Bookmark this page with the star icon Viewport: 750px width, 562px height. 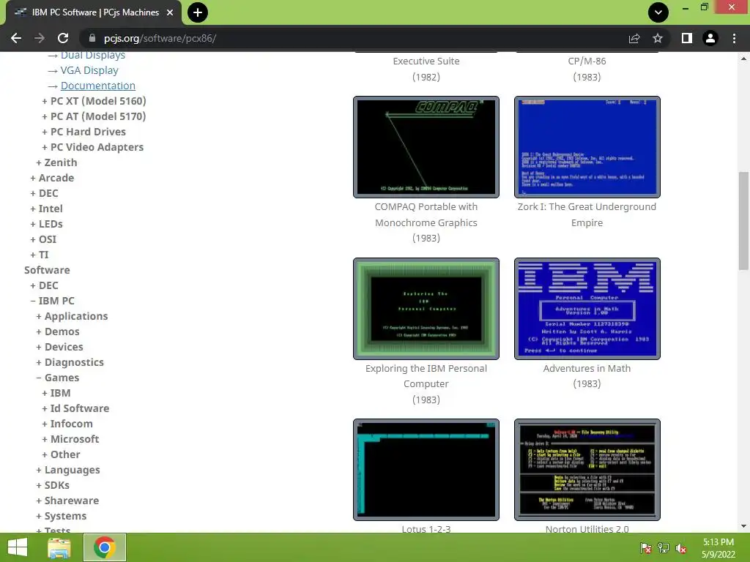point(658,38)
